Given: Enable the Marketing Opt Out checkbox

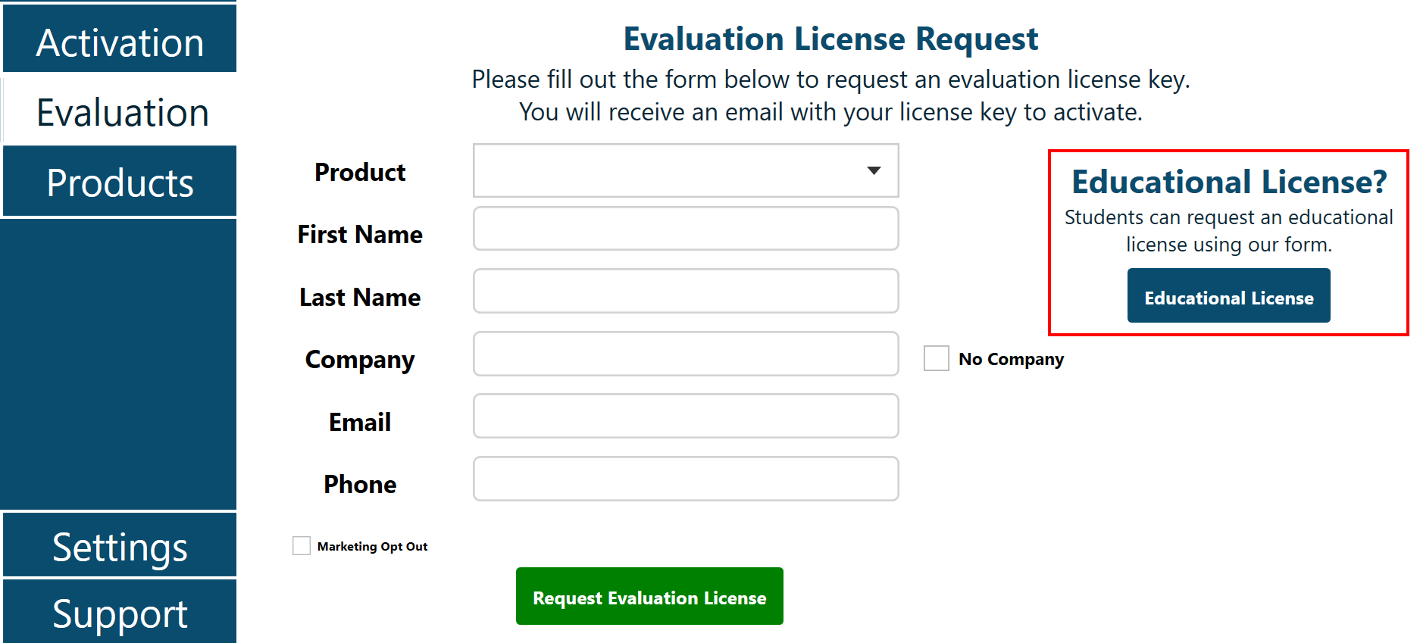Looking at the screenshot, I should (x=302, y=546).
